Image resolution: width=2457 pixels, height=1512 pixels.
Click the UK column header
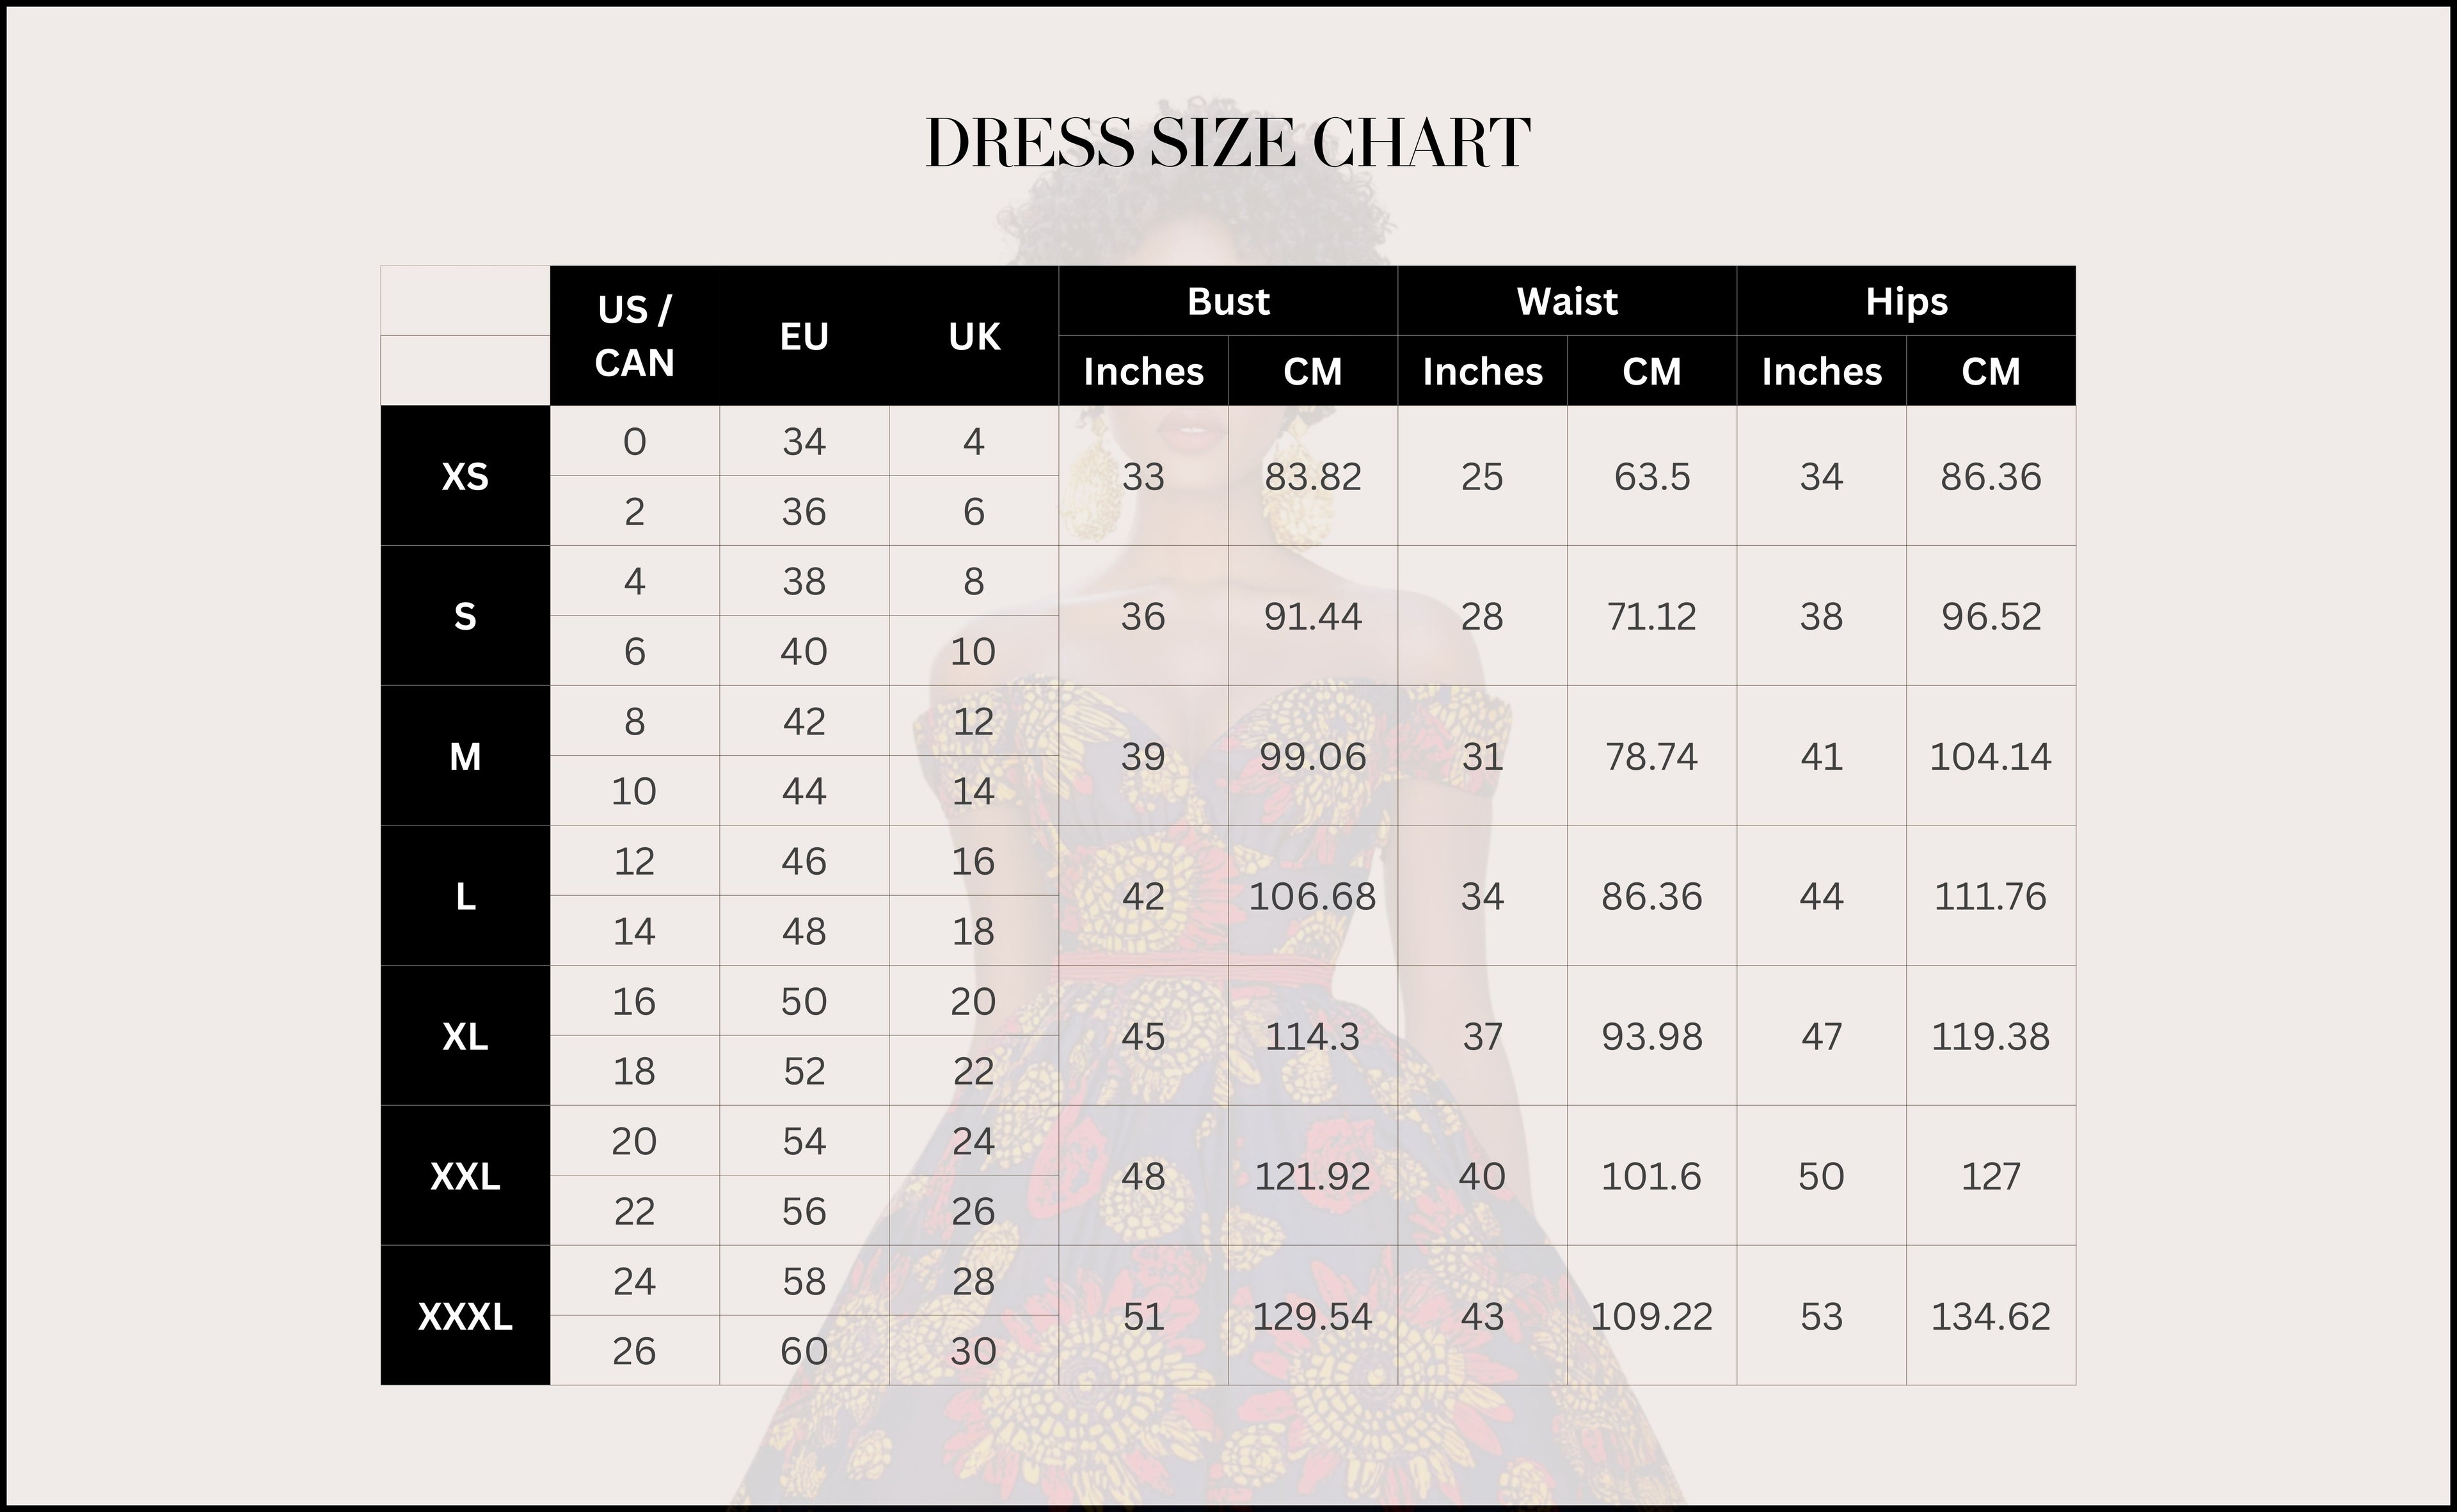[974, 336]
